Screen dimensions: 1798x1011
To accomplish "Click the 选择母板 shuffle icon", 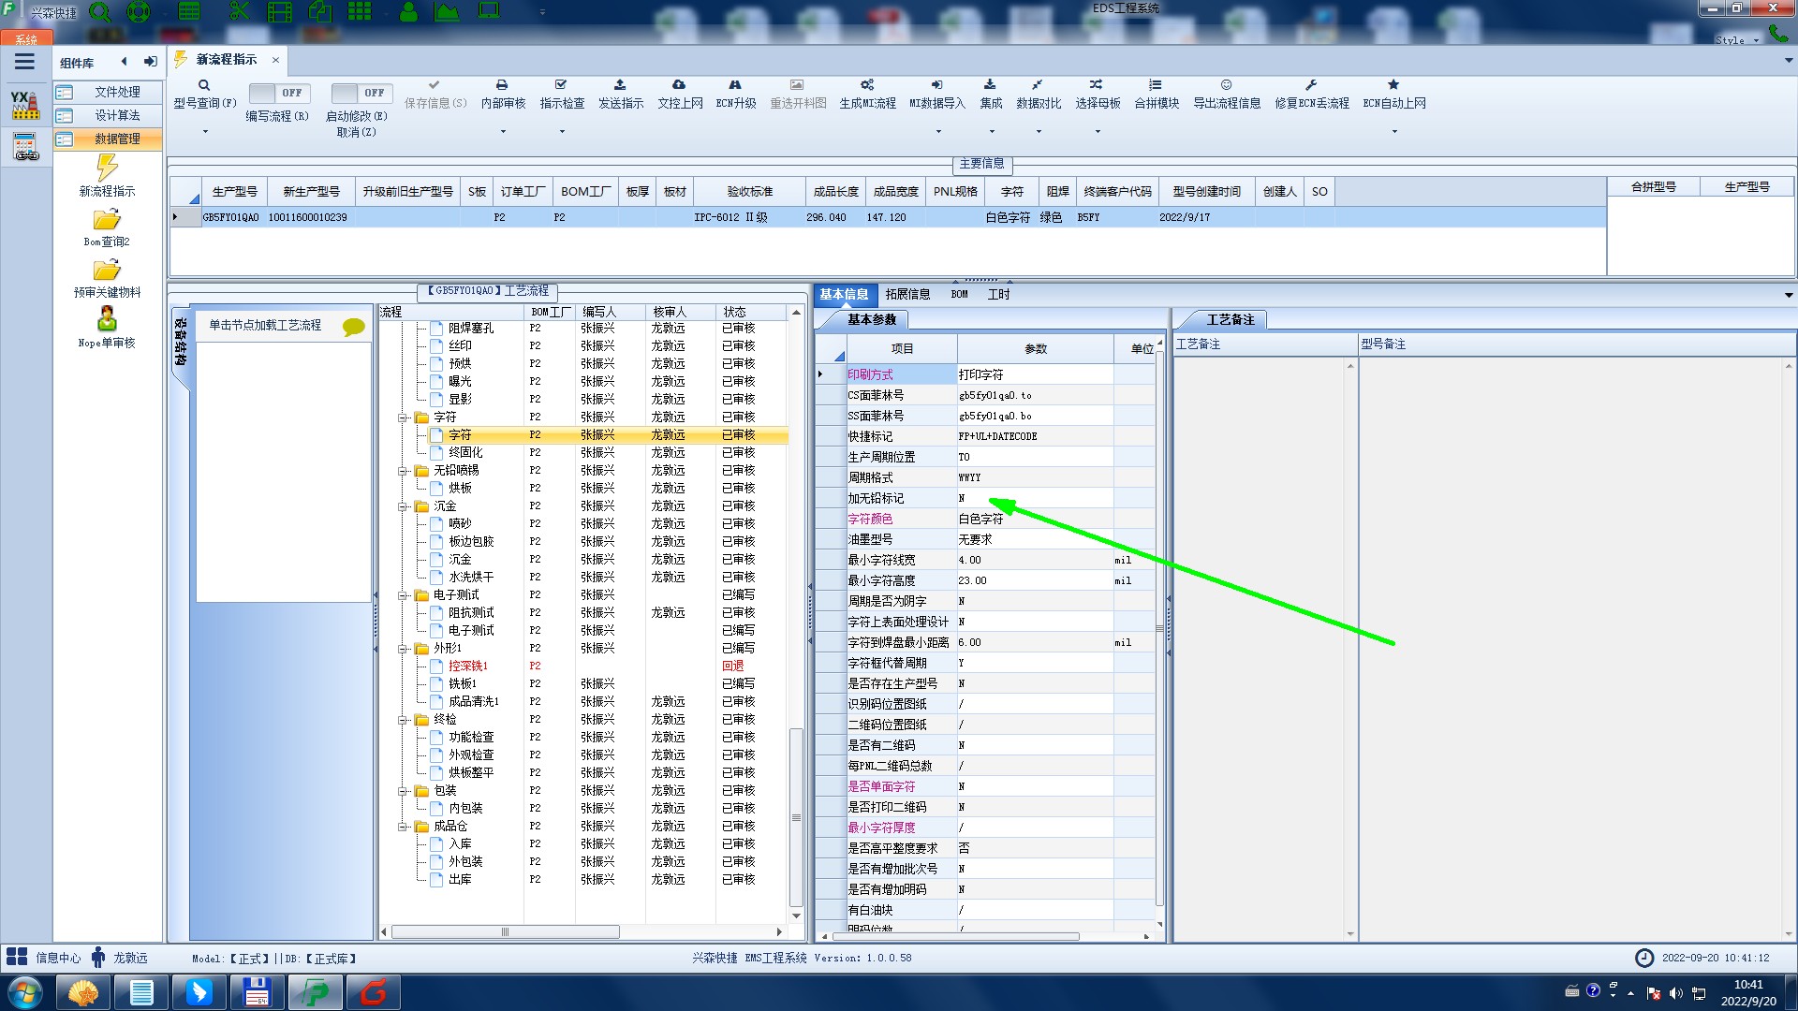I will (x=1097, y=84).
